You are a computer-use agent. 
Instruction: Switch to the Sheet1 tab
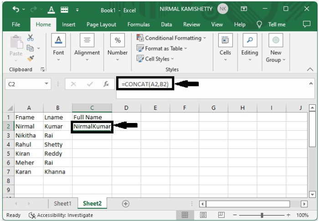point(62,204)
